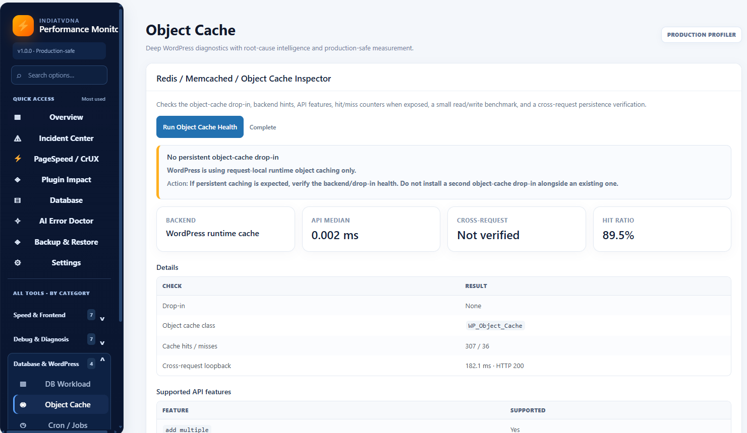Click the PageSpeed / CrUX lightning icon
The height and width of the screenshot is (433, 747).
pyautogui.click(x=18, y=159)
